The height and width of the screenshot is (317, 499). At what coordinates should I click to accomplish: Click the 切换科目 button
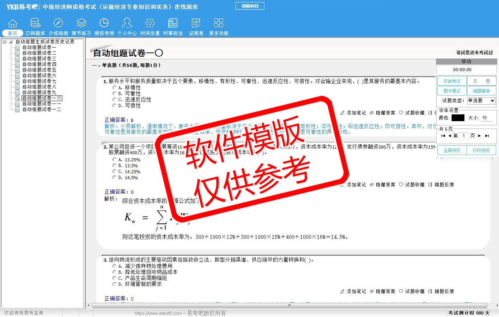click(250, 6)
